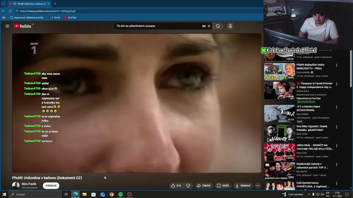The width and height of the screenshot is (353, 198).
Task: Select the browser address bar URL
Action: pyautogui.click(x=48, y=11)
